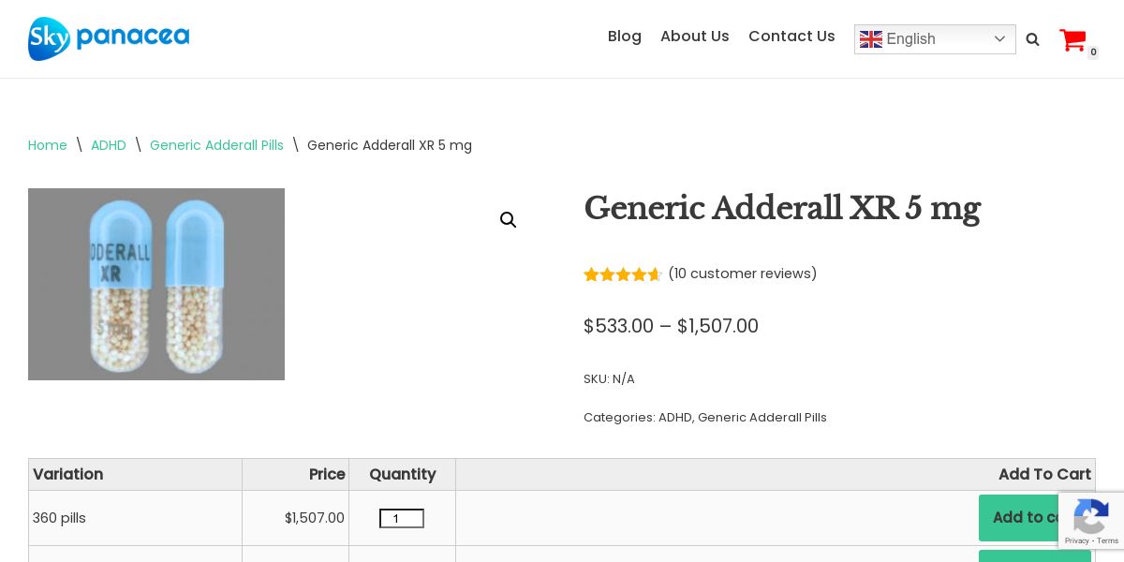Click the Home breadcrumb link
1124x562 pixels.
tap(48, 145)
